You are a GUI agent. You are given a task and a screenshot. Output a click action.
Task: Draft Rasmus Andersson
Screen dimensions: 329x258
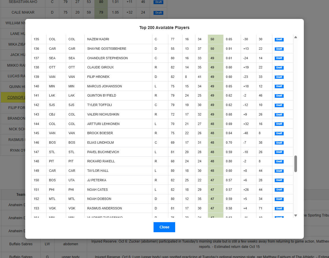tap(279, 208)
